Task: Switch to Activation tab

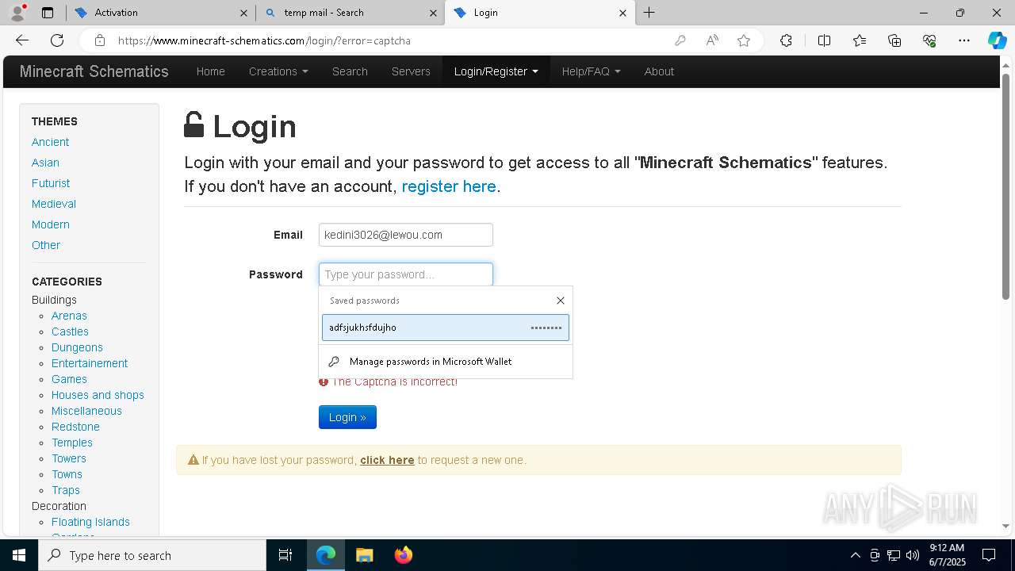Action: [161, 13]
